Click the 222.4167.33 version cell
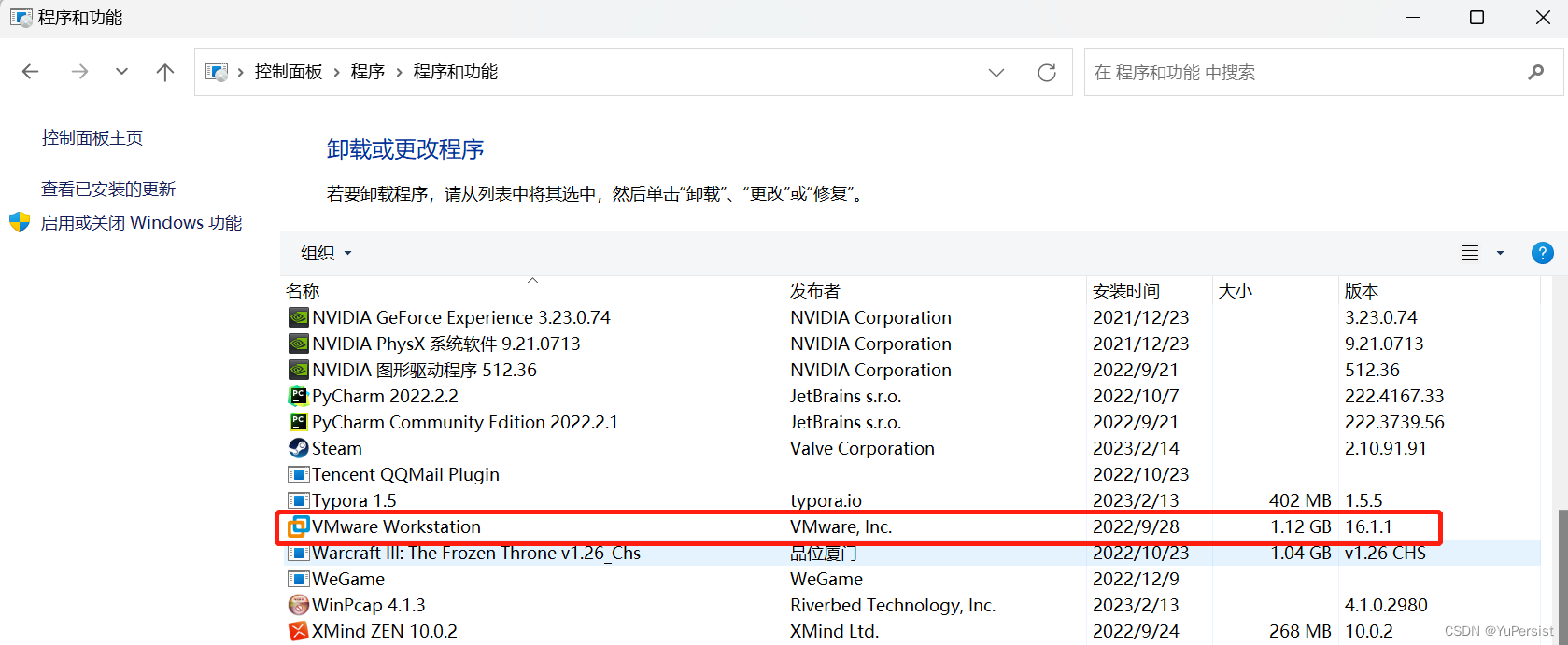1568x645 pixels. click(1394, 396)
